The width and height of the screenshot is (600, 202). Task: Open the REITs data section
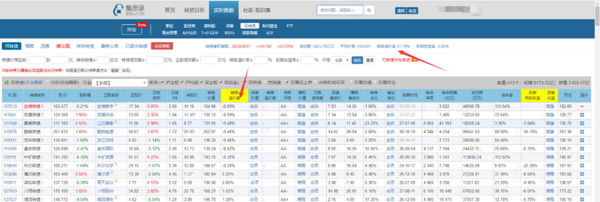[229, 33]
